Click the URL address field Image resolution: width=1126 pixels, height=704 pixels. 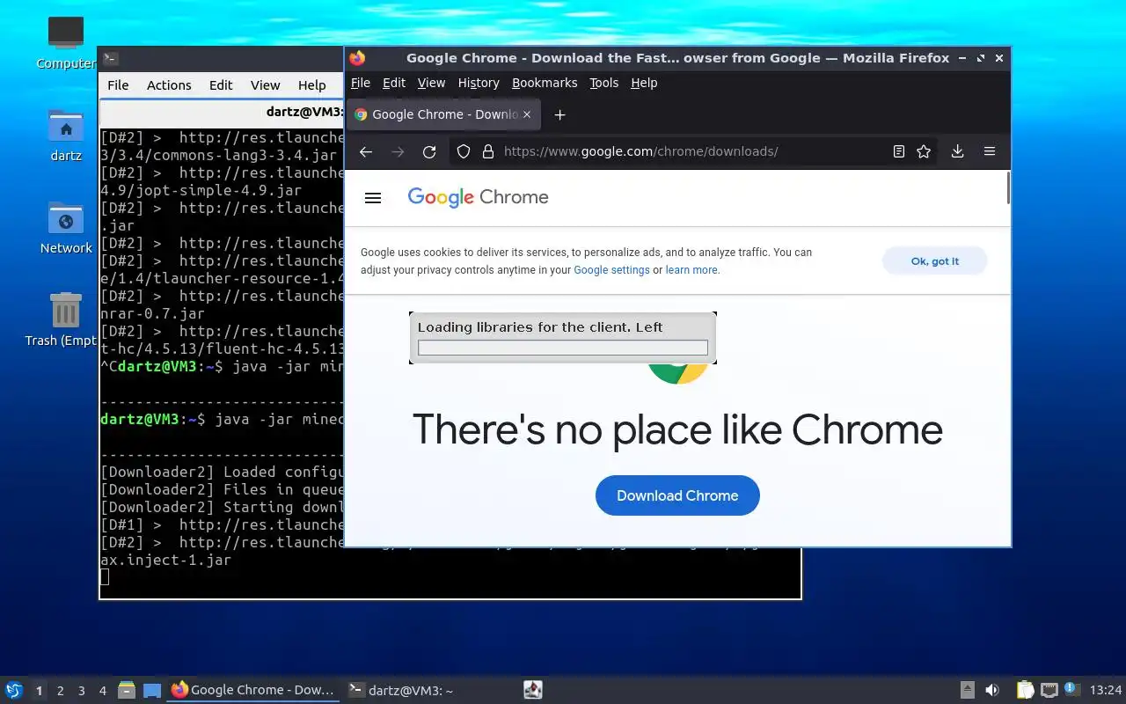pos(692,151)
